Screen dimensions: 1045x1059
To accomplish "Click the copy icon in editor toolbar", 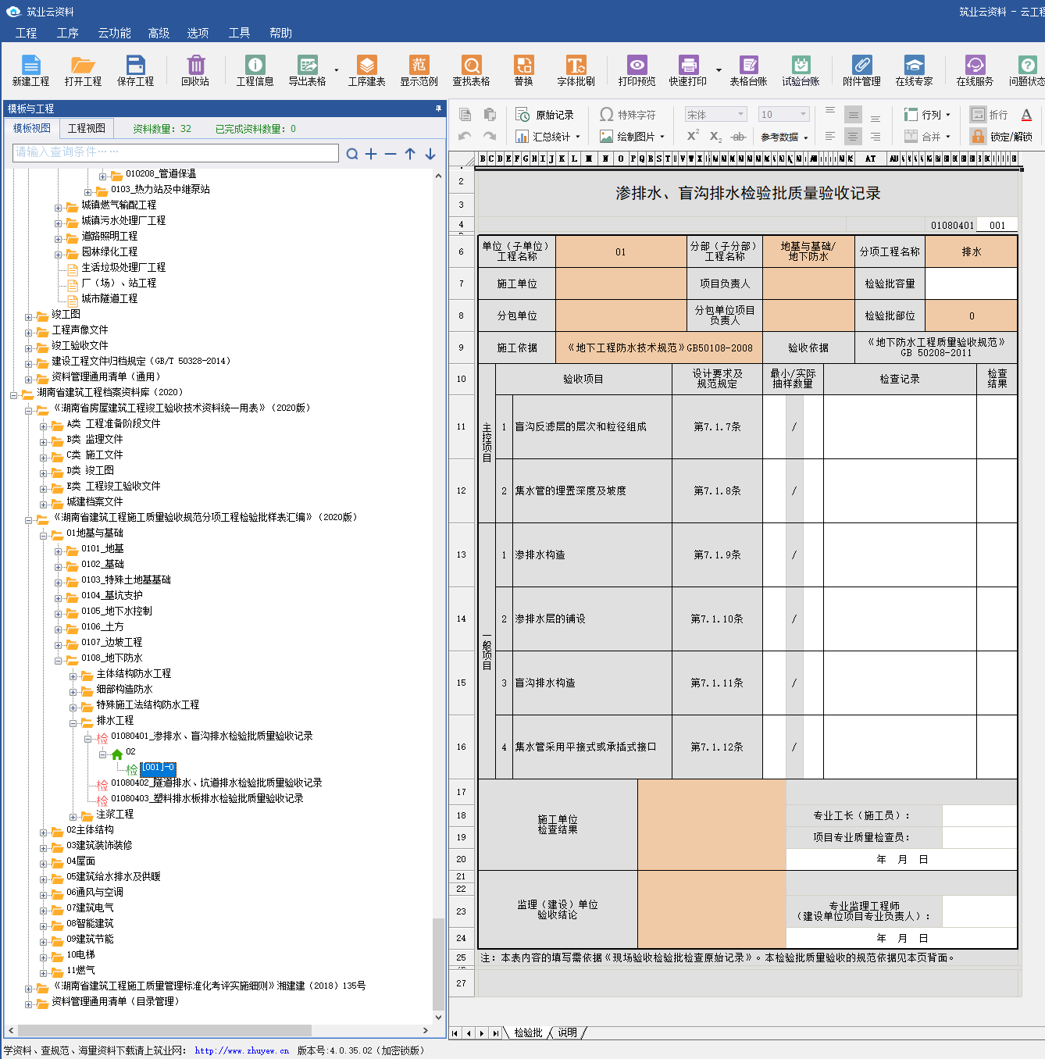I will pyautogui.click(x=465, y=115).
